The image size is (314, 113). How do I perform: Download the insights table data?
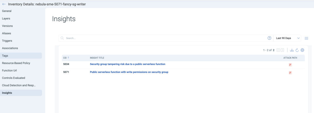tap(292, 50)
